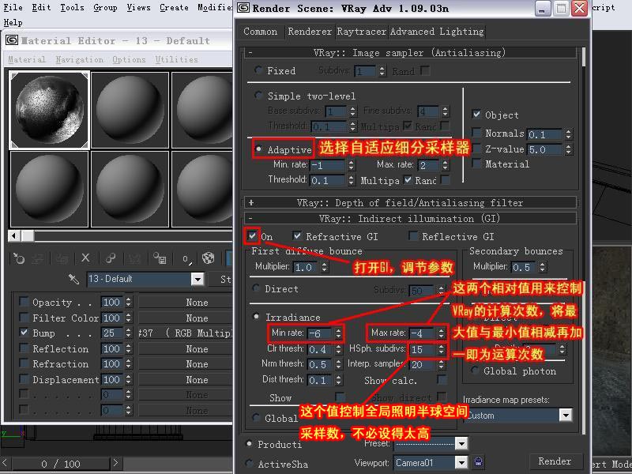
Task: Click the Reflection None map button
Action: [x=186, y=348]
